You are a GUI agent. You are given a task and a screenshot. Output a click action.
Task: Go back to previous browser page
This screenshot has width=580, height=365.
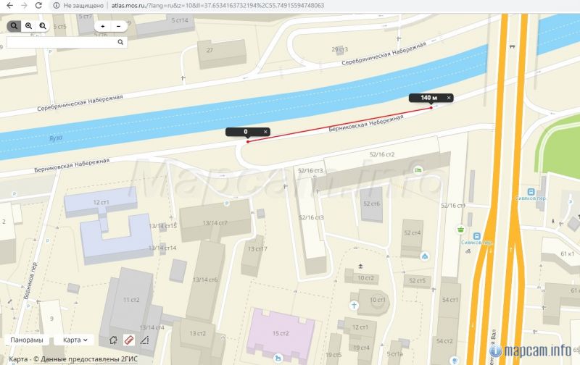(9, 6)
